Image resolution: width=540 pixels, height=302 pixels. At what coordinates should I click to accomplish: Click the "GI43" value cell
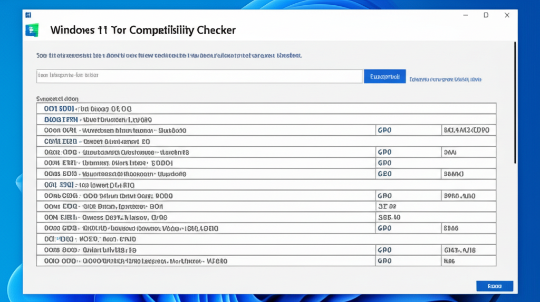(467, 250)
